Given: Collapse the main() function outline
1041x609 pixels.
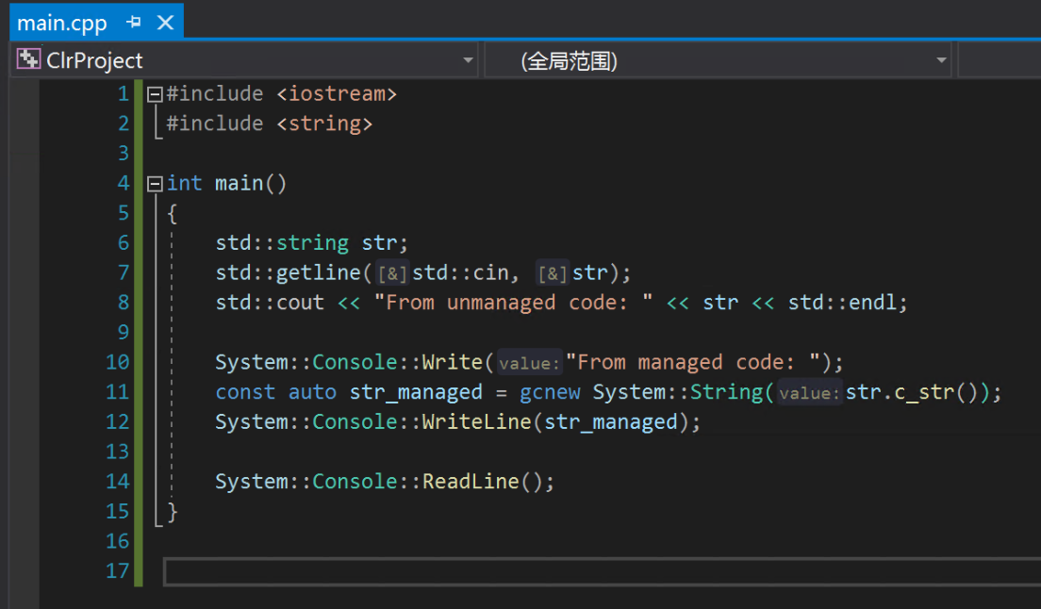Looking at the screenshot, I should (154, 184).
